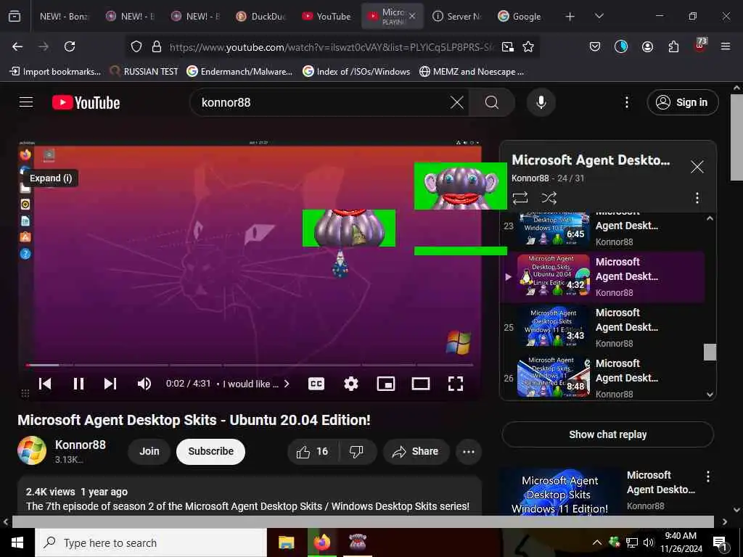Open the picture-in-picture icon in the address bar
Screen dimensions: 743x557
[x=507, y=46]
